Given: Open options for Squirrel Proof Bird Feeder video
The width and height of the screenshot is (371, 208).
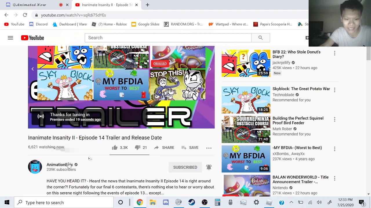Looking at the screenshot, I should (x=334, y=119).
